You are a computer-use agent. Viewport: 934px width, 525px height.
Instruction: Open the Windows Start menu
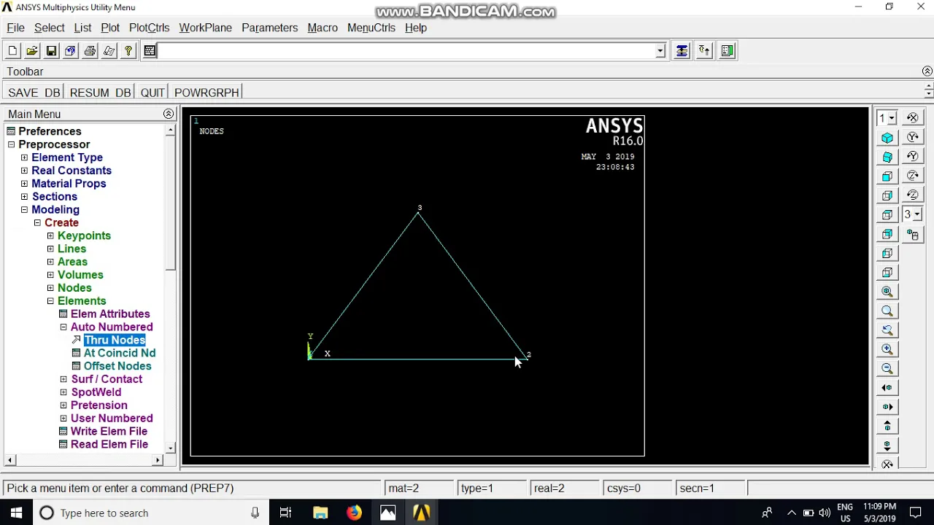pos(16,513)
